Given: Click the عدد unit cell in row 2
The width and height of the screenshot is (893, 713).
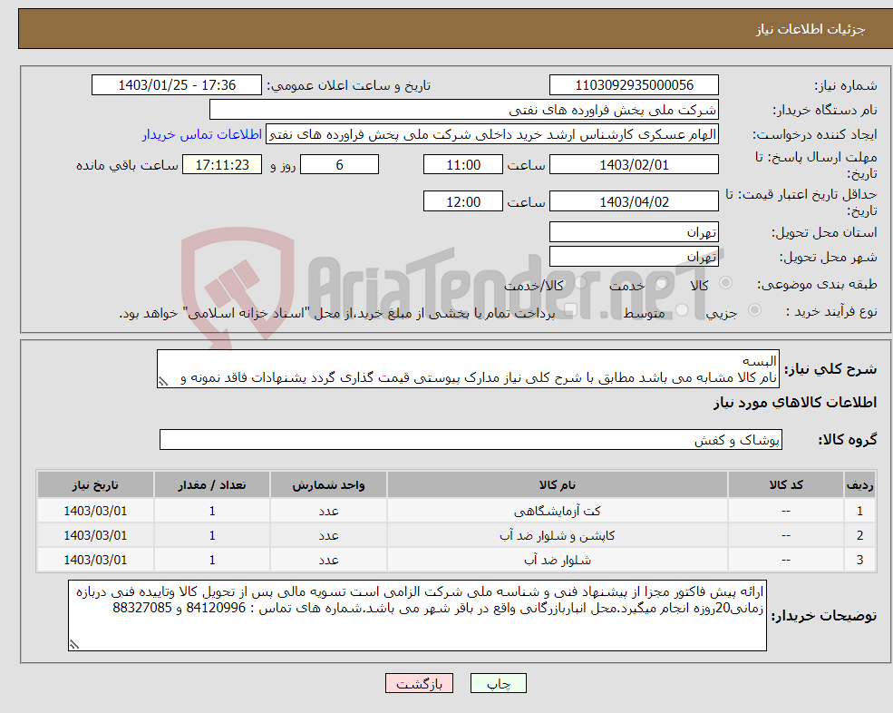Looking at the screenshot, I should click(328, 536).
